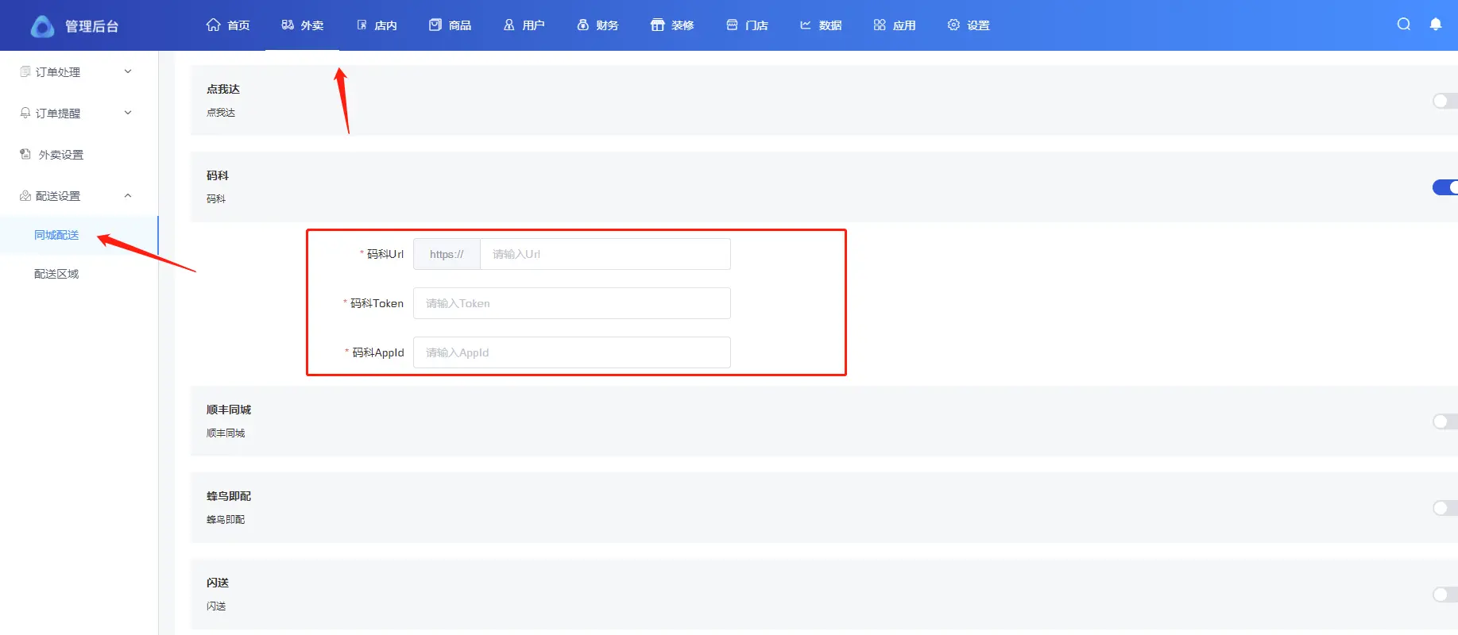Click the 财务 finance money-bag icon
Image resolution: width=1458 pixels, height=635 pixels.
pos(582,25)
